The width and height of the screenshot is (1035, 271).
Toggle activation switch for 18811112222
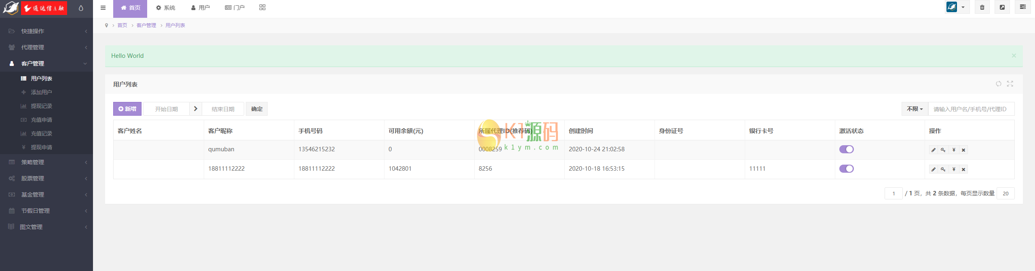[847, 169]
